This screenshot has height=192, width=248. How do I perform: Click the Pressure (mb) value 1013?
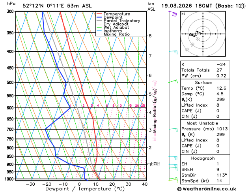point(222,129)
